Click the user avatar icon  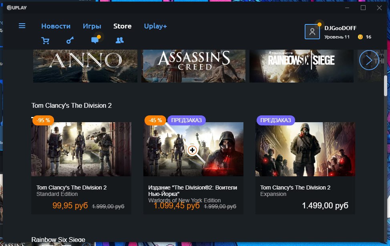pos(312,32)
